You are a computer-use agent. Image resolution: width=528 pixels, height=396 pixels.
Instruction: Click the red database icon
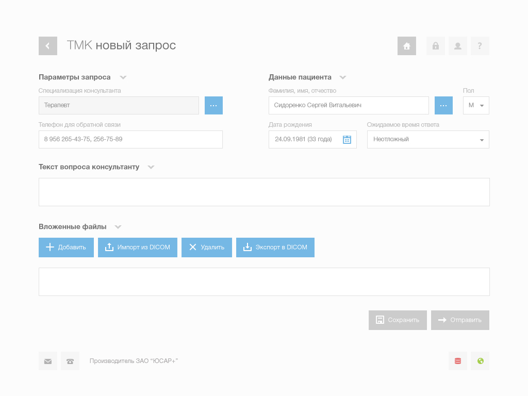point(458,361)
